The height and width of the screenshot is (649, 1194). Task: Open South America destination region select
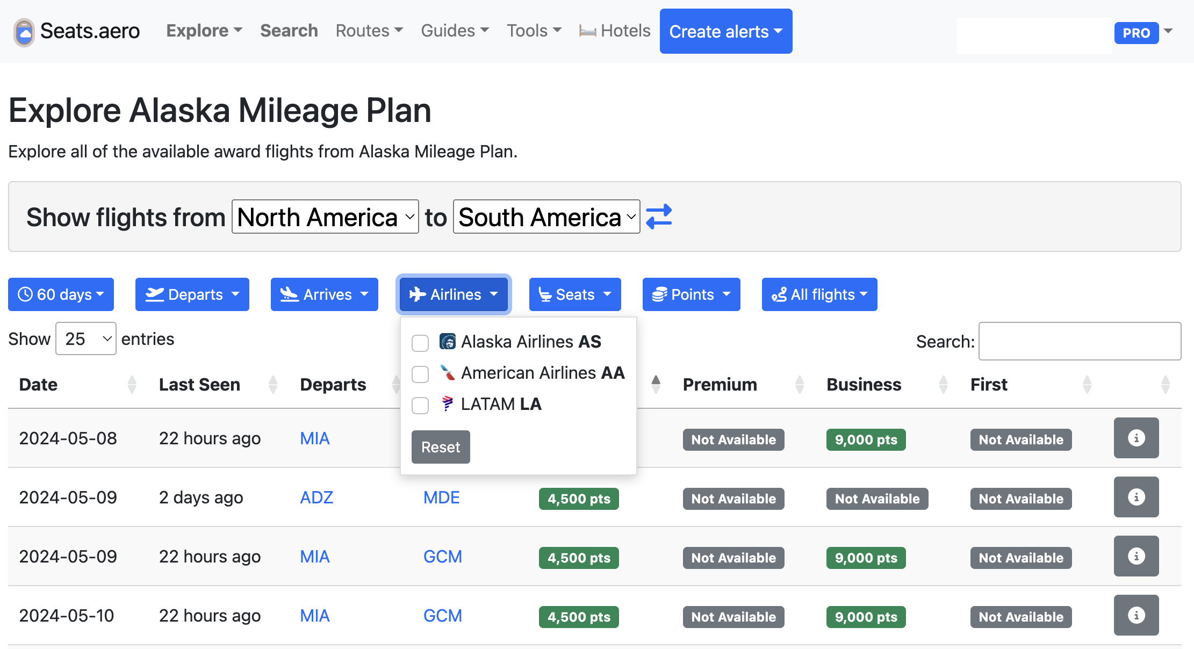pos(546,217)
